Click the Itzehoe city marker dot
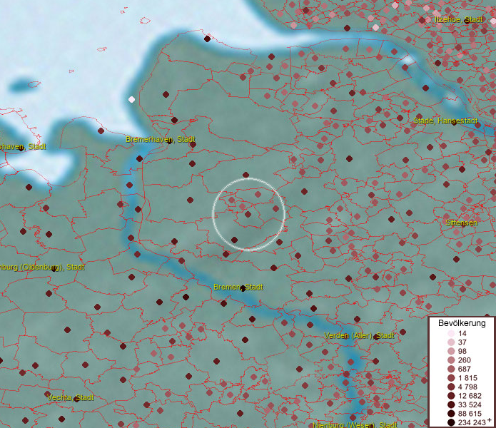Screen dimensions: 496x428 click(x=466, y=21)
